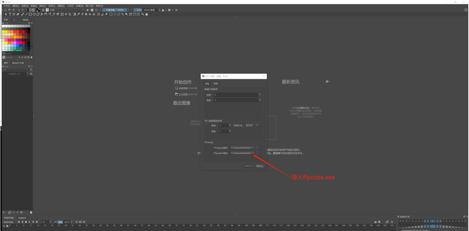The height and width of the screenshot is (231, 469).
Task: Stop animation playback
Action: (x=26, y=222)
